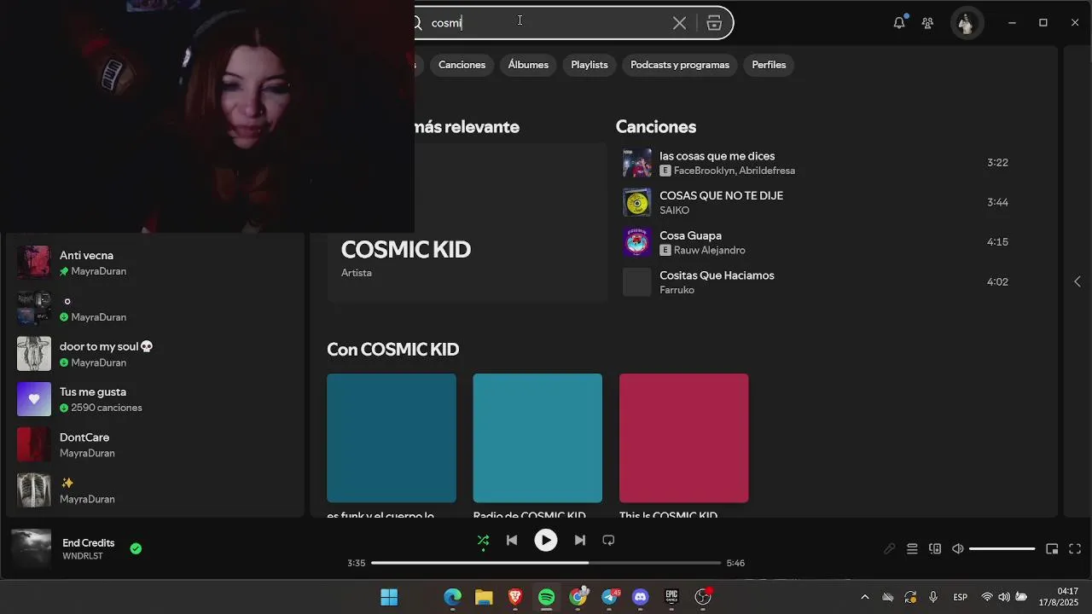This screenshot has height=614, width=1092.
Task: Select the Canciones filter tab
Action: 462,65
